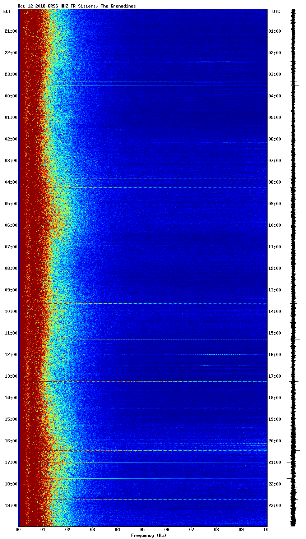This screenshot has height=539, width=306.
Task: Click the 05:00 label on the ECT axis
Action: coord(11,204)
